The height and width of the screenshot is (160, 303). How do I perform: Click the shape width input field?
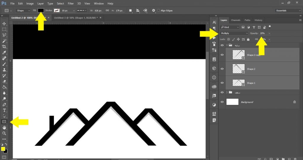[x=98, y=10]
